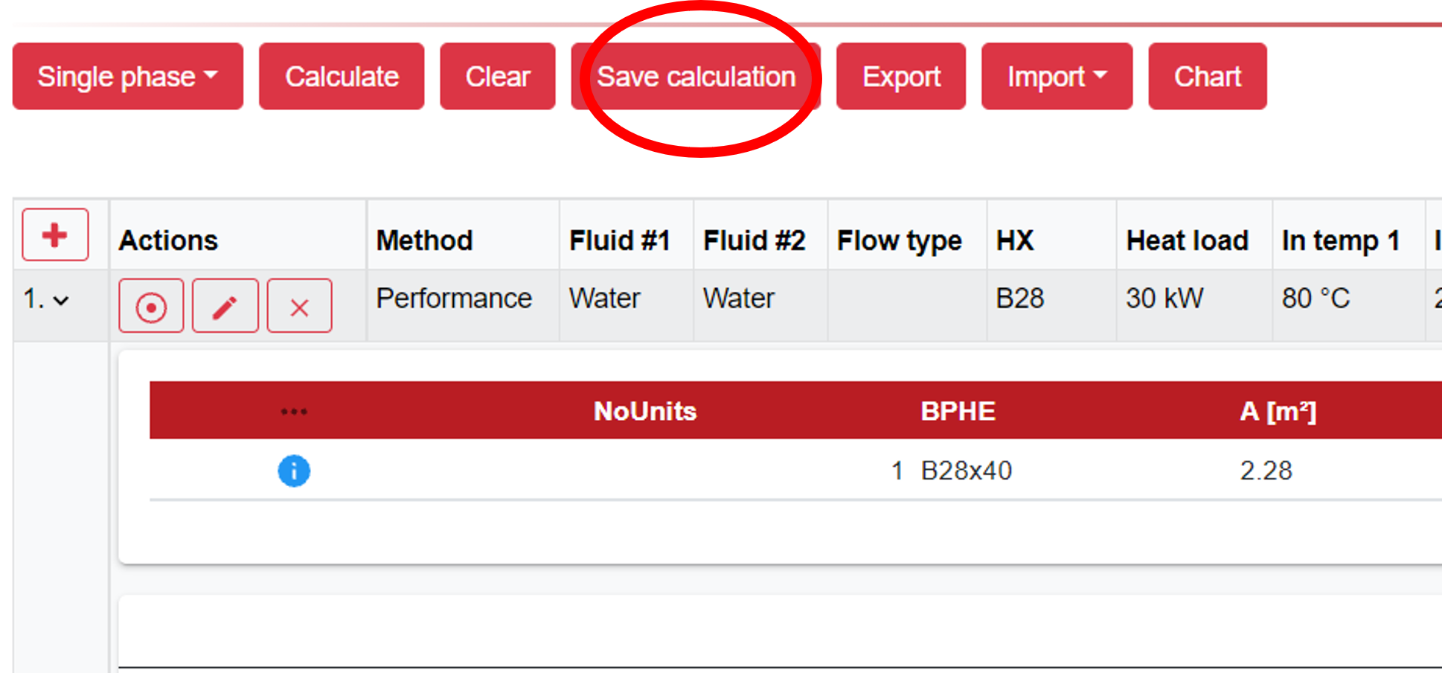Click the Heat load column header
The image size is (1442, 673).
click(x=1187, y=240)
